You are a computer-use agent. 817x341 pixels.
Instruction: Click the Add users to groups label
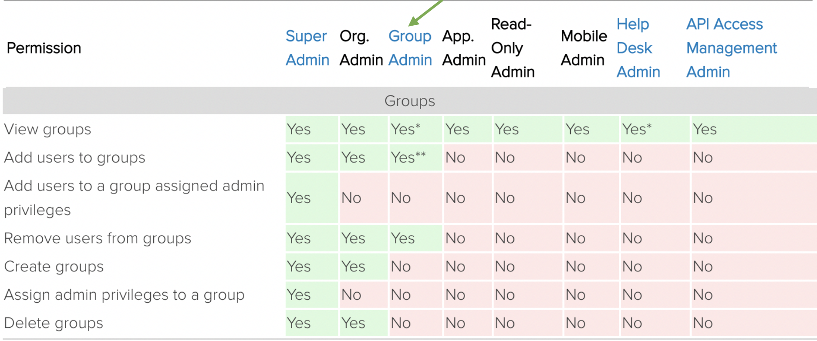pyautogui.click(x=74, y=157)
